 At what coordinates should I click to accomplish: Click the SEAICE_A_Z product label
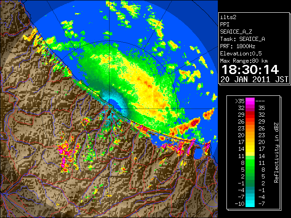[x=236, y=32]
